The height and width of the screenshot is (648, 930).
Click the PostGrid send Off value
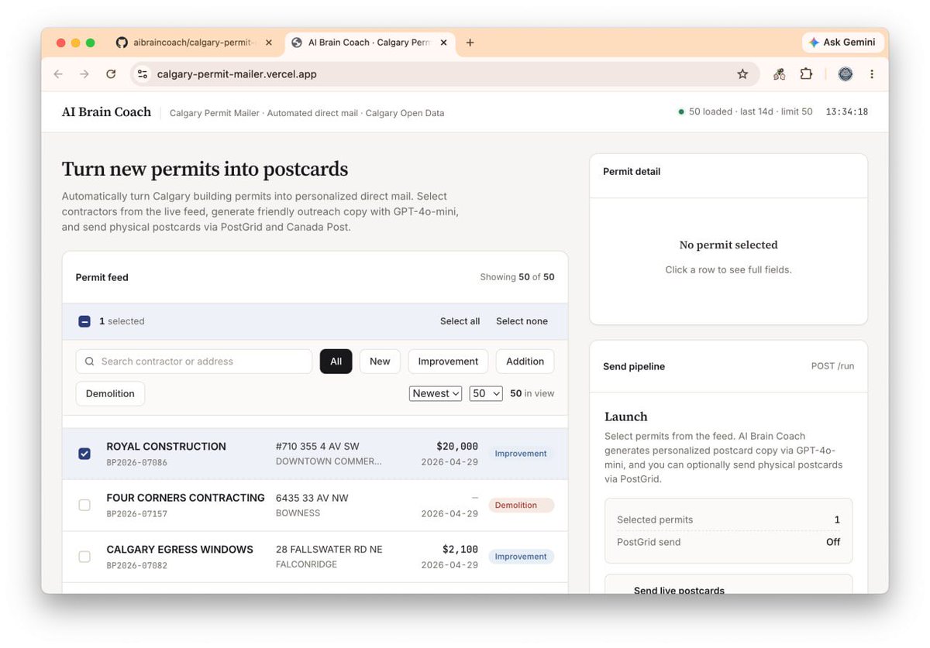click(833, 542)
